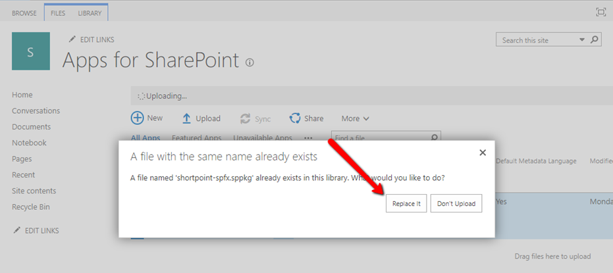Go to Home in left navigation
The width and height of the screenshot is (613, 273).
22,95
